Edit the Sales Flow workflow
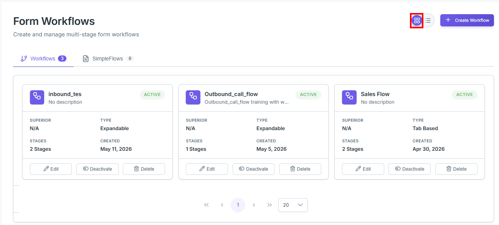This screenshot has width=499, height=225. tap(363, 169)
